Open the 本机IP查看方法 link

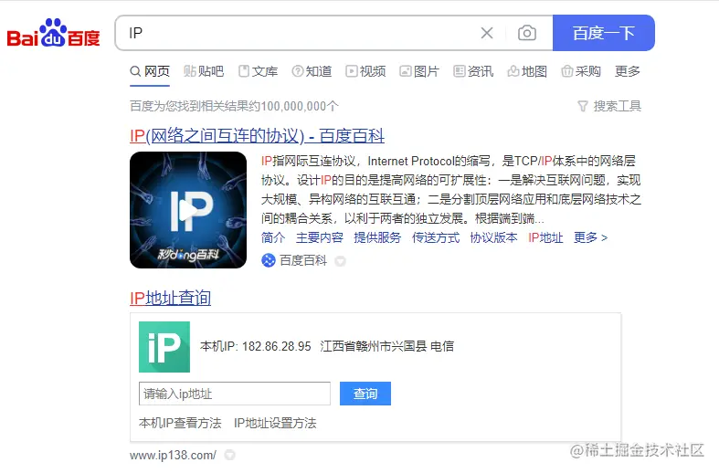click(x=180, y=423)
